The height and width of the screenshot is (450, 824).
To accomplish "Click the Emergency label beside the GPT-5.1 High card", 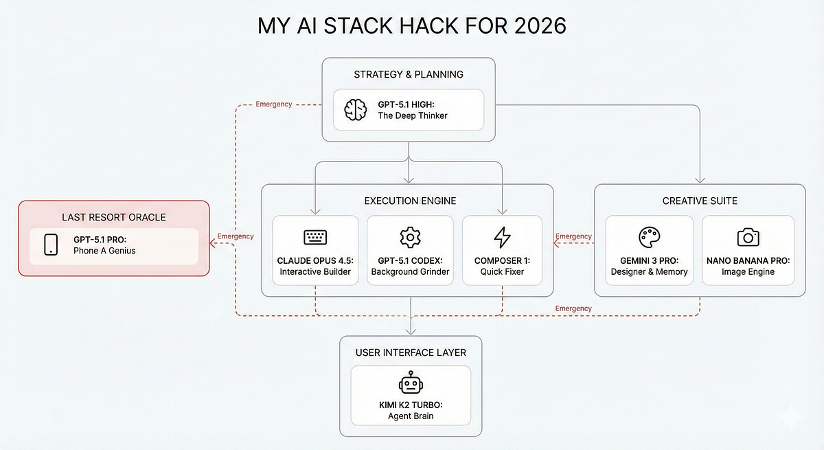I will [273, 104].
